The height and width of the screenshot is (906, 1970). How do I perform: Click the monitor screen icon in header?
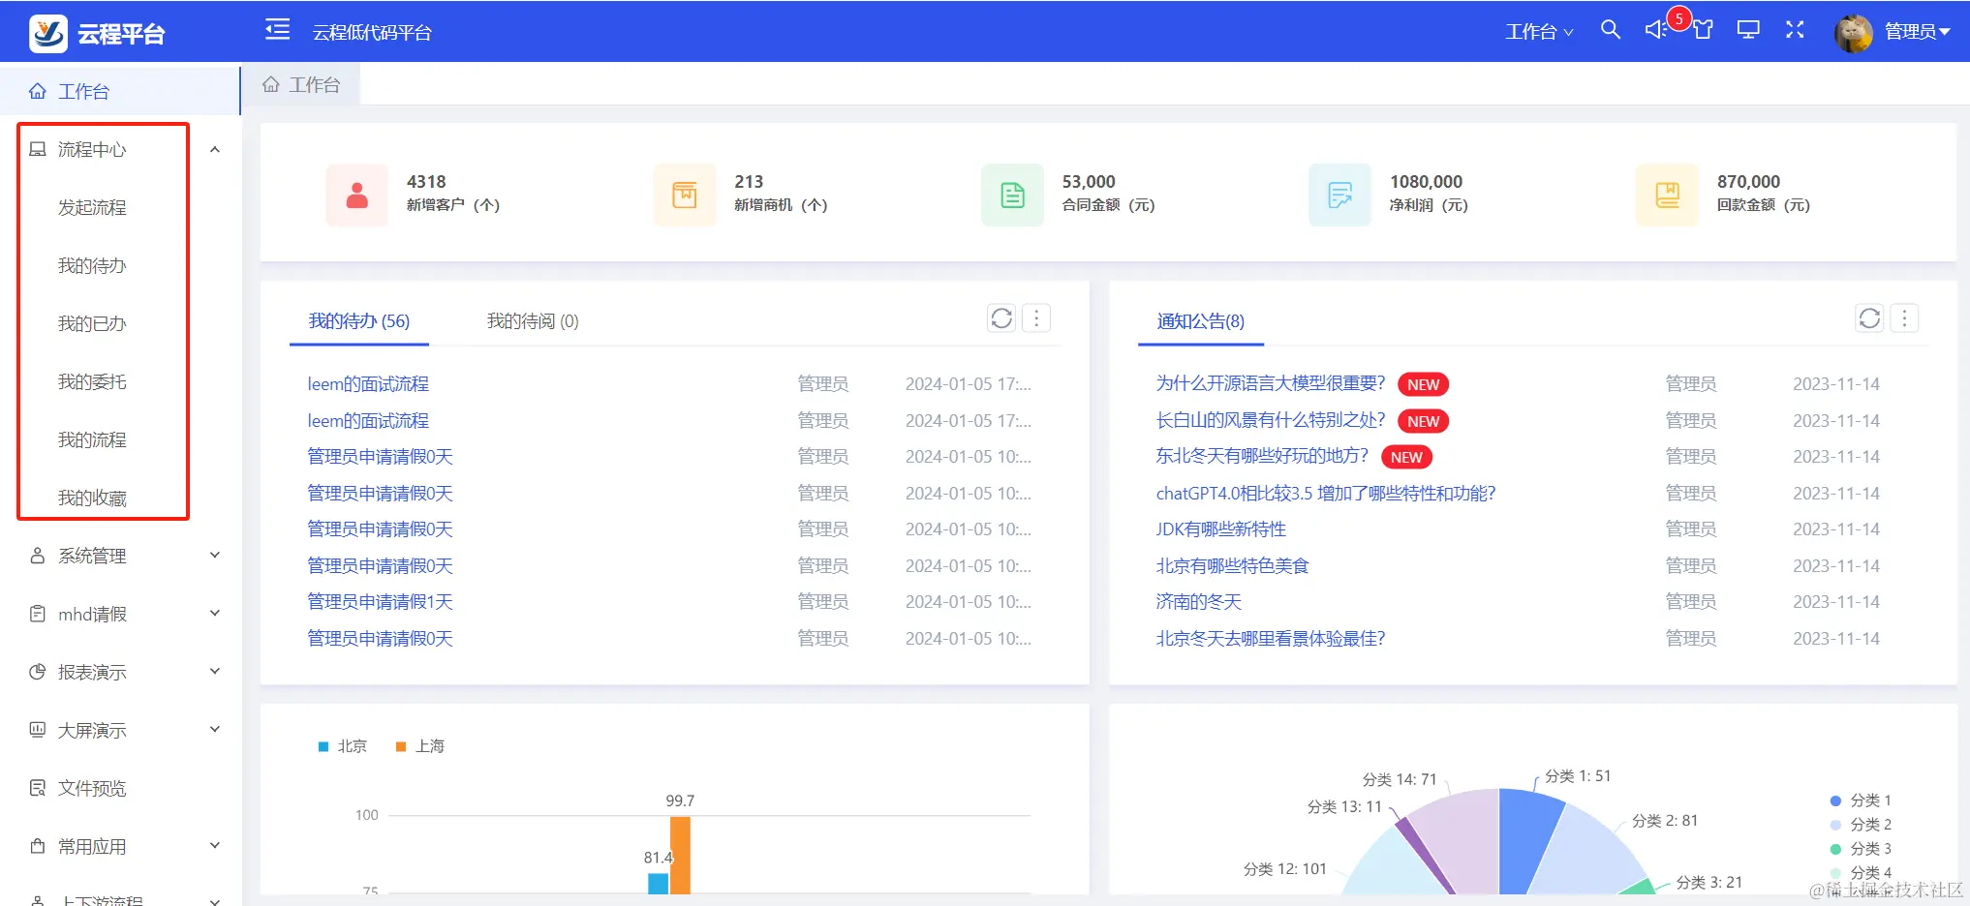[1748, 30]
